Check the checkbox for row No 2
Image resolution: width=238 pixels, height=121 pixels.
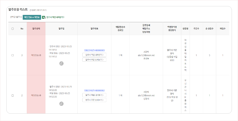[13, 95]
